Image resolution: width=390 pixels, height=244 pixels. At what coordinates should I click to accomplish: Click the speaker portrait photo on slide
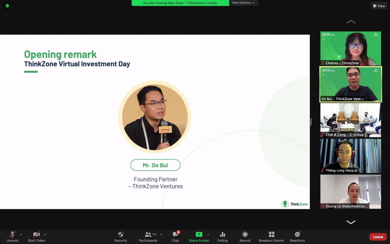[x=154, y=117]
